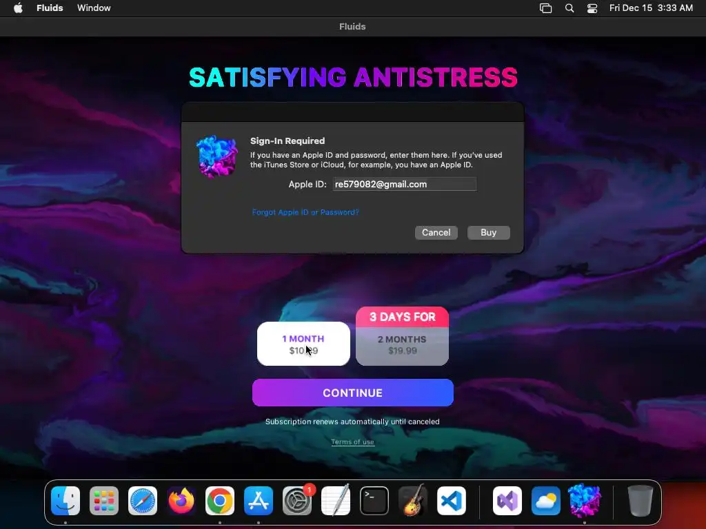Launch Safari from the dock

point(143,500)
